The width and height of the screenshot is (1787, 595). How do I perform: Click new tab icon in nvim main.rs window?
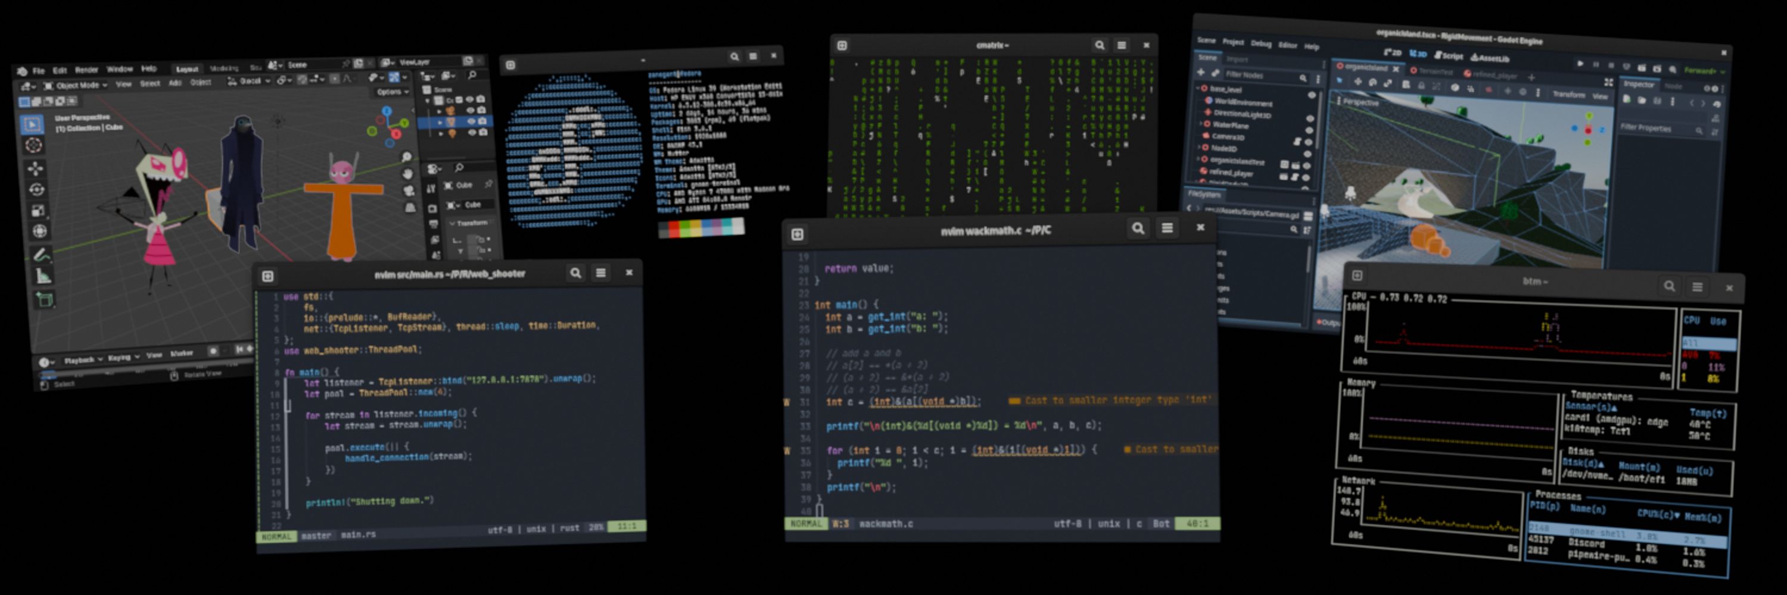point(268,276)
